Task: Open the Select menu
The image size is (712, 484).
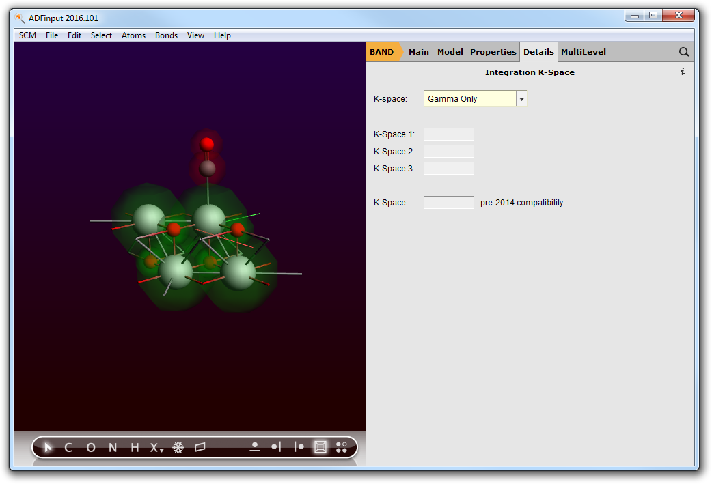Action: 101,35
